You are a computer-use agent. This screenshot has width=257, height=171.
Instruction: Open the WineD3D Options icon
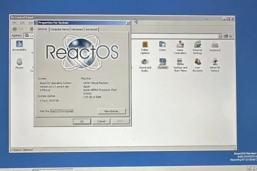[215, 65]
